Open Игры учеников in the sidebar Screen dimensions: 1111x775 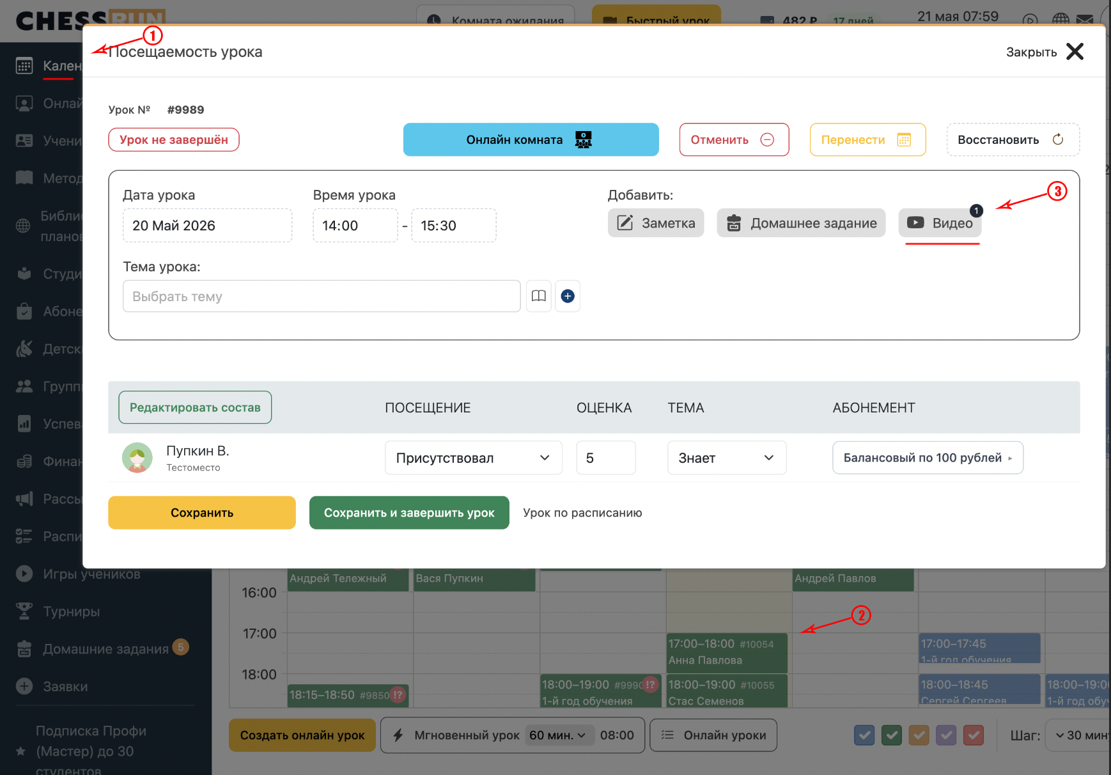coord(91,574)
